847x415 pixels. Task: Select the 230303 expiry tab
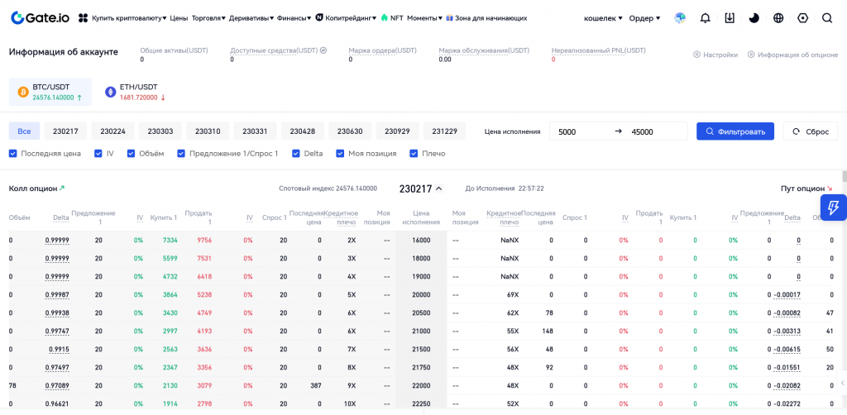[160, 131]
